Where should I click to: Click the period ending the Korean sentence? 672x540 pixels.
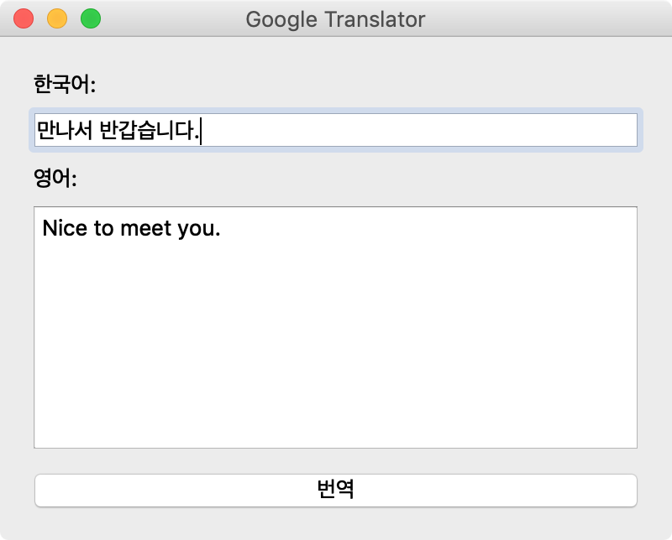click(197, 138)
